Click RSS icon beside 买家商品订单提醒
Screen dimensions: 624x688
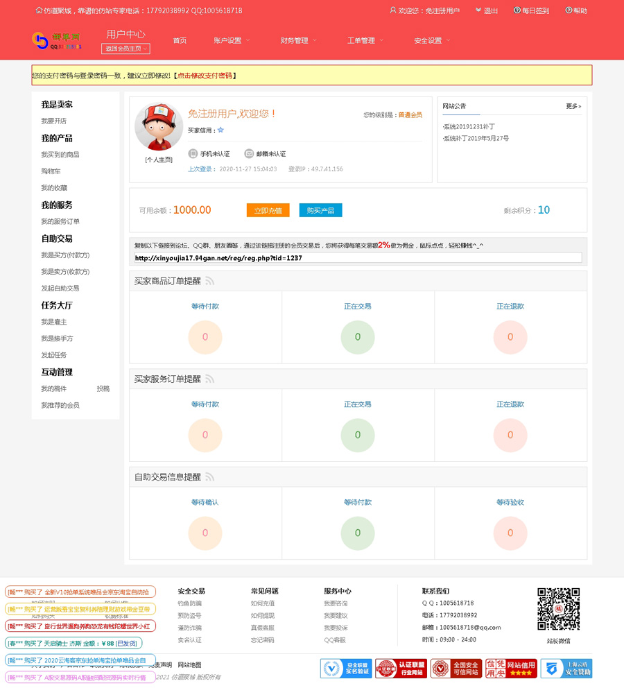tap(209, 281)
